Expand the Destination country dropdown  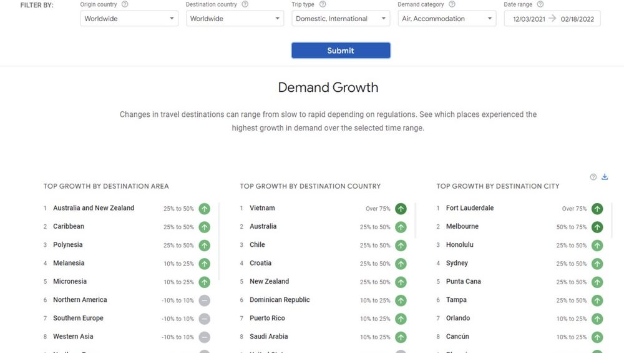[x=235, y=19]
